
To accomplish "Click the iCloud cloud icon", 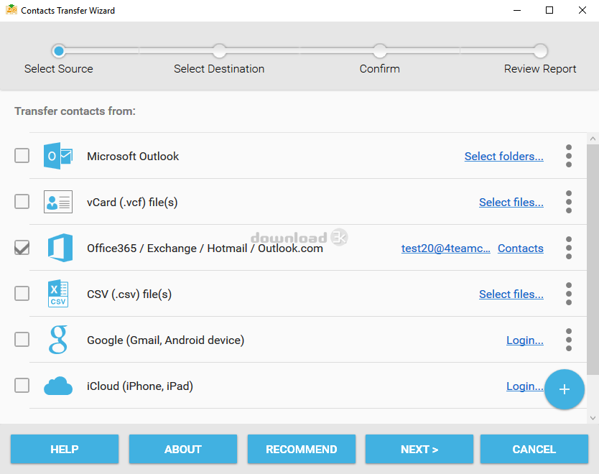I will [x=58, y=386].
